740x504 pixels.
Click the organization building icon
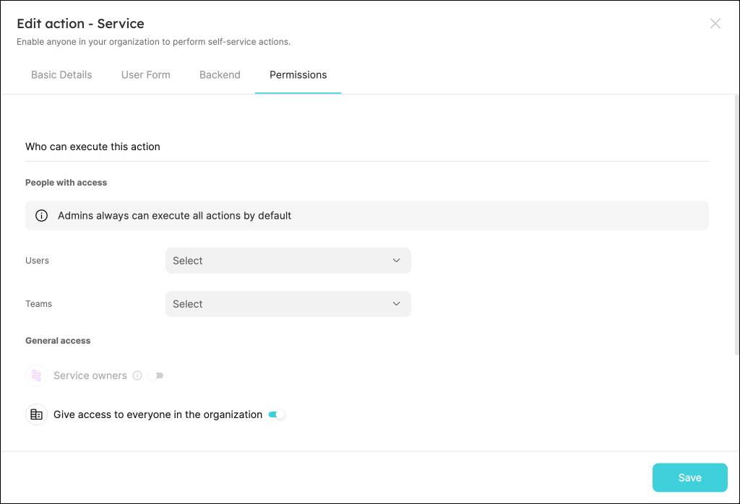point(36,414)
